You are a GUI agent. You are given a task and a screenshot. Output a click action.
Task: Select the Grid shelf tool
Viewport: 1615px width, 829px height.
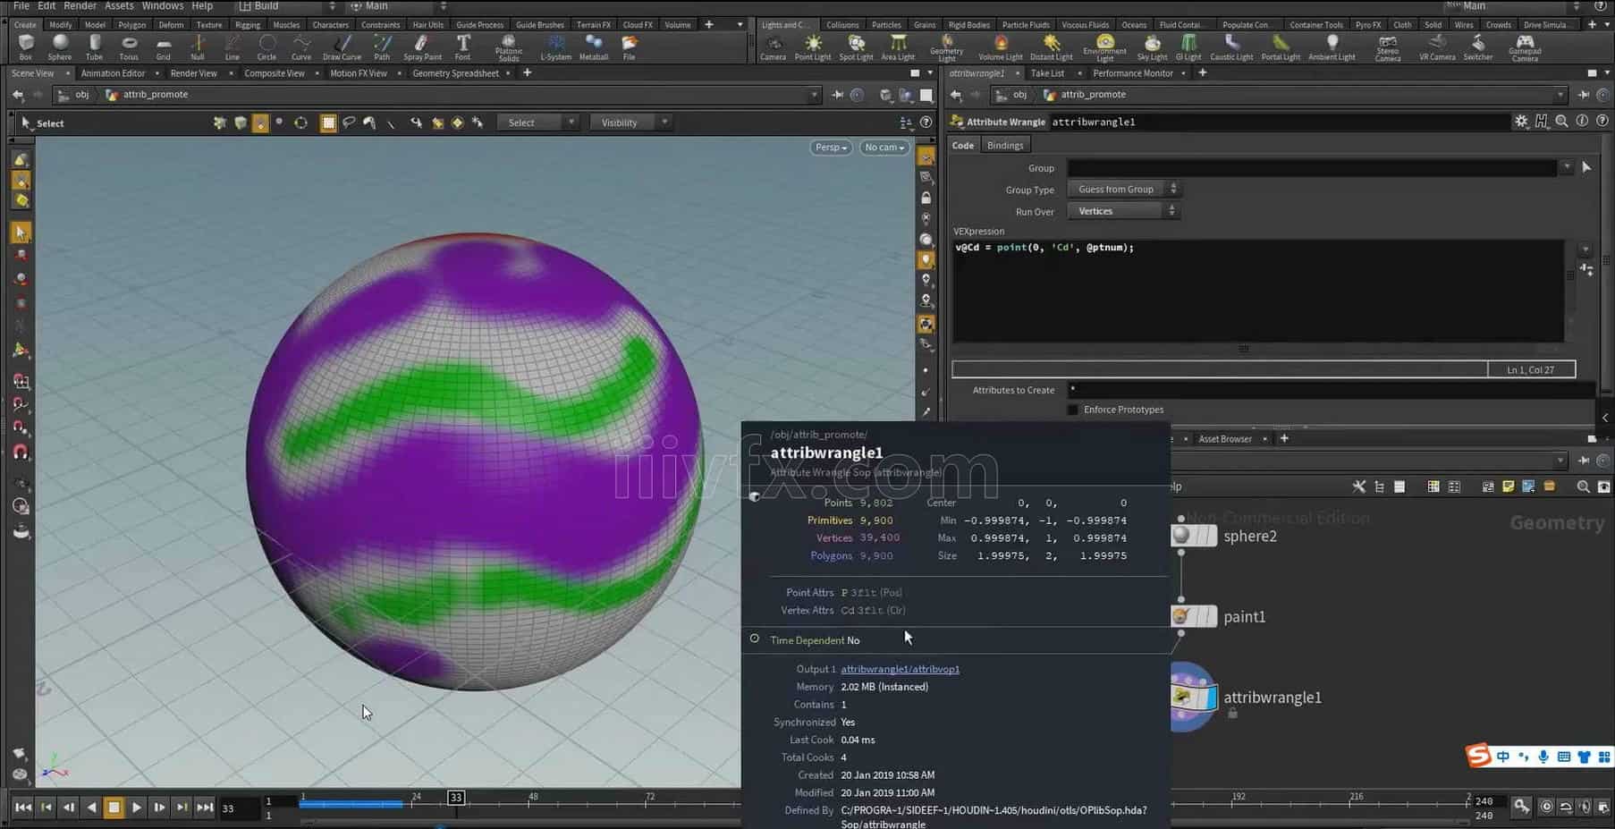point(164,47)
